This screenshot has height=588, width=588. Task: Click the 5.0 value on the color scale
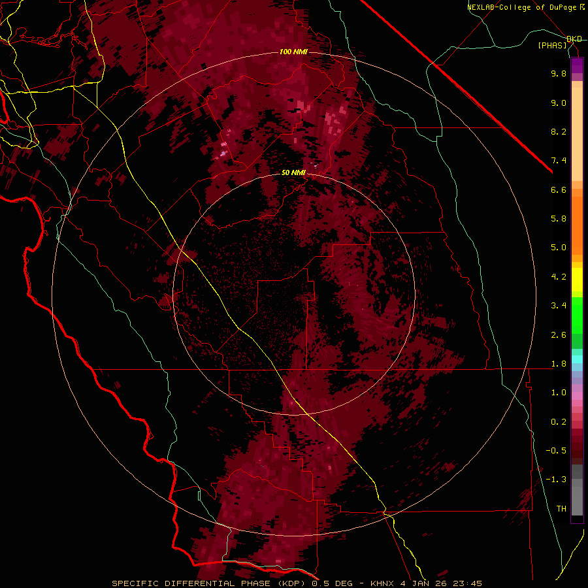(559, 248)
